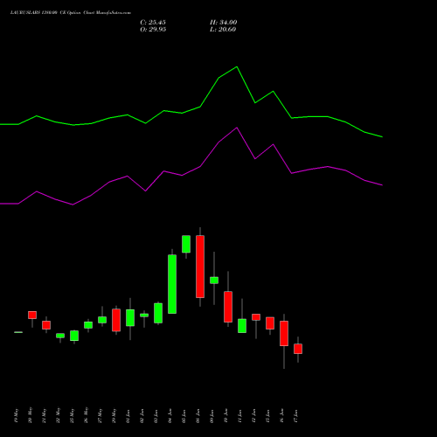Select the 17 Jun date label

point(295,416)
